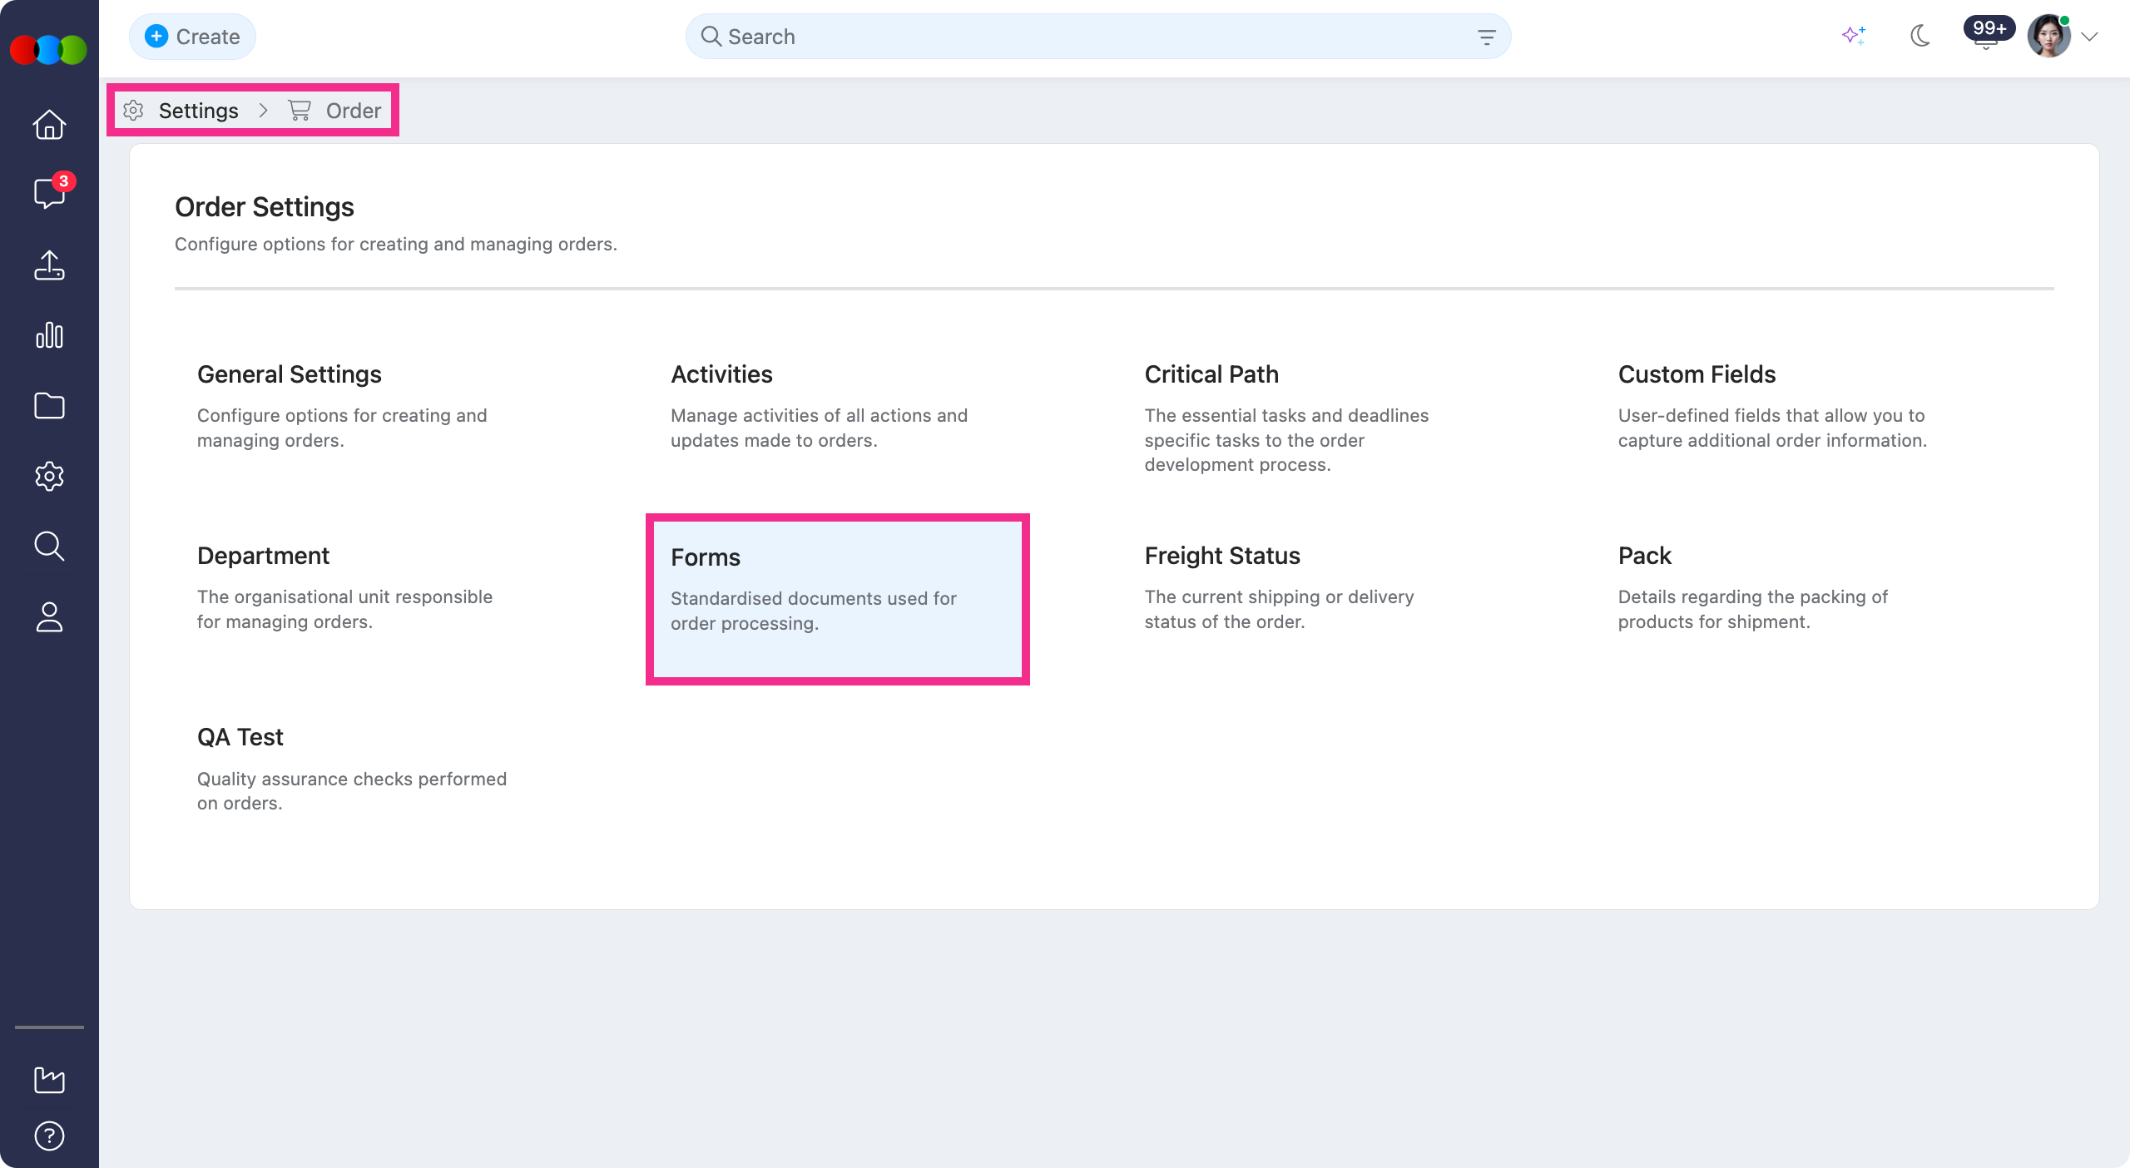Click the factory icon near the sidebar bottom
This screenshot has width=2130, height=1168.
49,1080
